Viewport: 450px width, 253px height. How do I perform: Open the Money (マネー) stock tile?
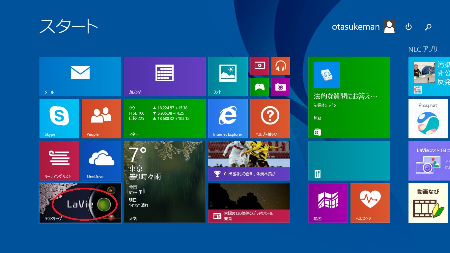click(165, 119)
